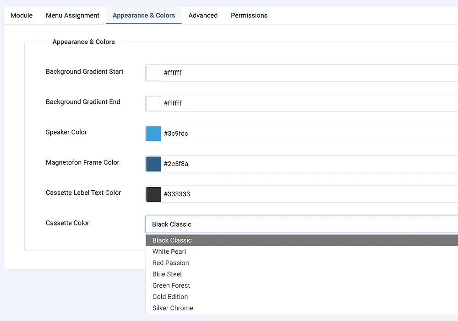
Task: Open the Advanced tab
Action: tap(203, 15)
